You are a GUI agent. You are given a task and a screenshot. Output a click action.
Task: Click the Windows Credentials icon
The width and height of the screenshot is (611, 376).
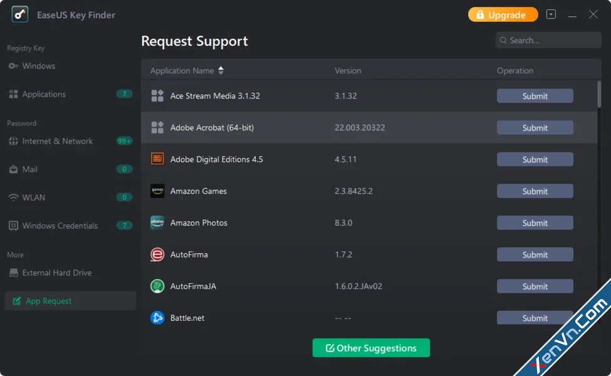[x=14, y=226]
